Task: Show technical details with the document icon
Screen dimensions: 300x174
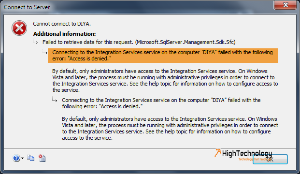Action: [42, 158]
